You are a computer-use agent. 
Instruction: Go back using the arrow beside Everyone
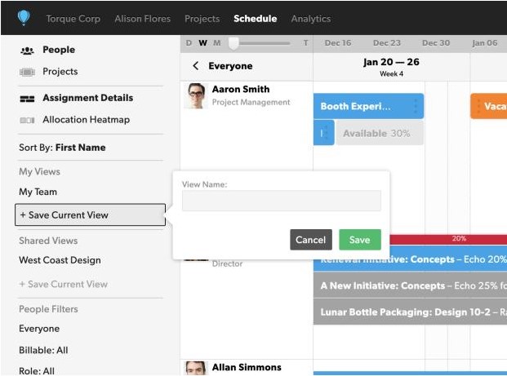click(195, 66)
